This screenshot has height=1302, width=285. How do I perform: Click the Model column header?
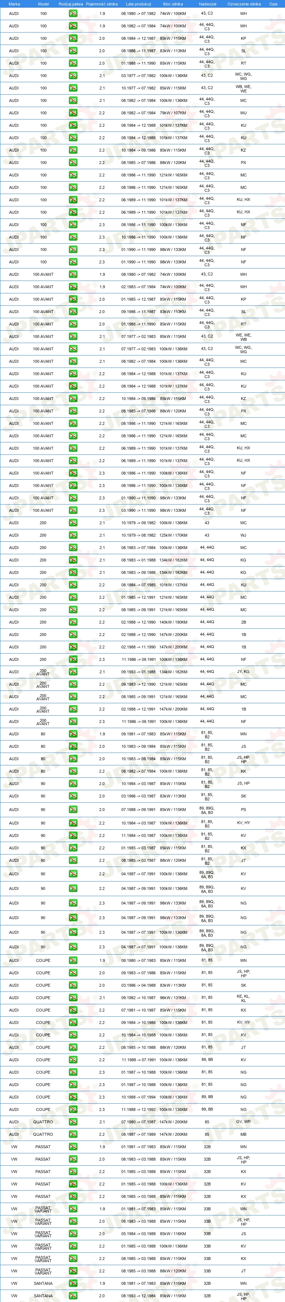pyautogui.click(x=43, y=4)
